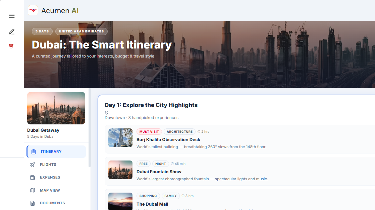Click the '5 Days in Dubai' subtitle
Screen dimensions: 375x210
click(41, 136)
